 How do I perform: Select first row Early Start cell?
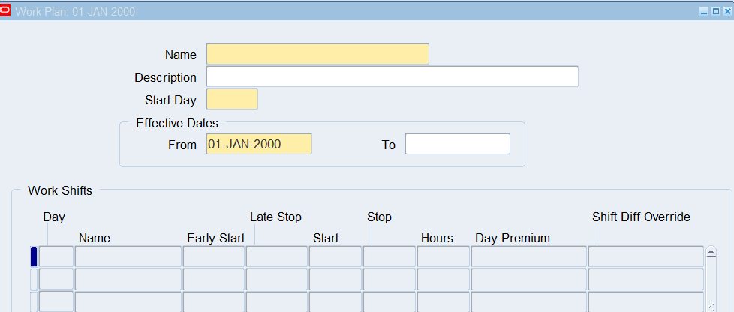click(214, 256)
